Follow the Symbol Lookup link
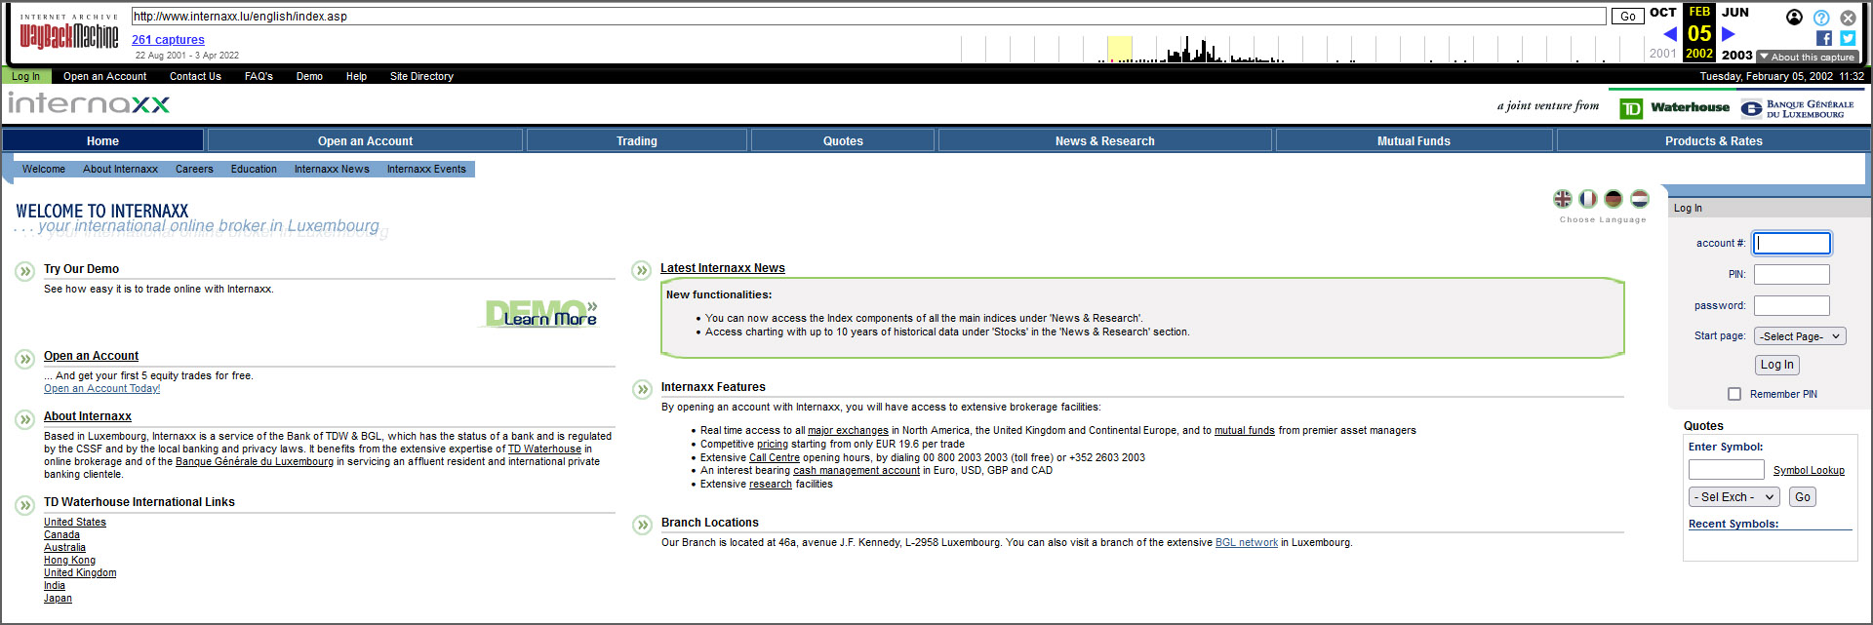This screenshot has height=625, width=1873. tap(1809, 470)
